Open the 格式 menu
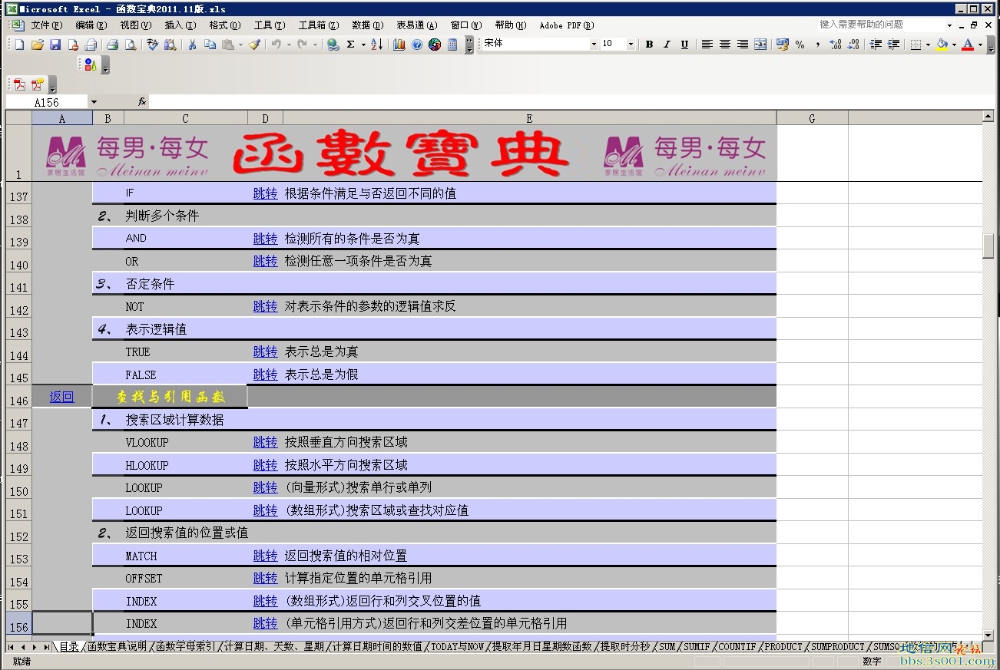This screenshot has width=1000, height=670. pyautogui.click(x=224, y=25)
